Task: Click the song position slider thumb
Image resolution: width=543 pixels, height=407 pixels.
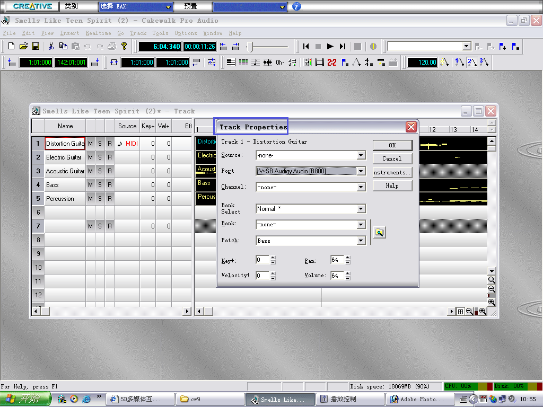Action: 251,47
